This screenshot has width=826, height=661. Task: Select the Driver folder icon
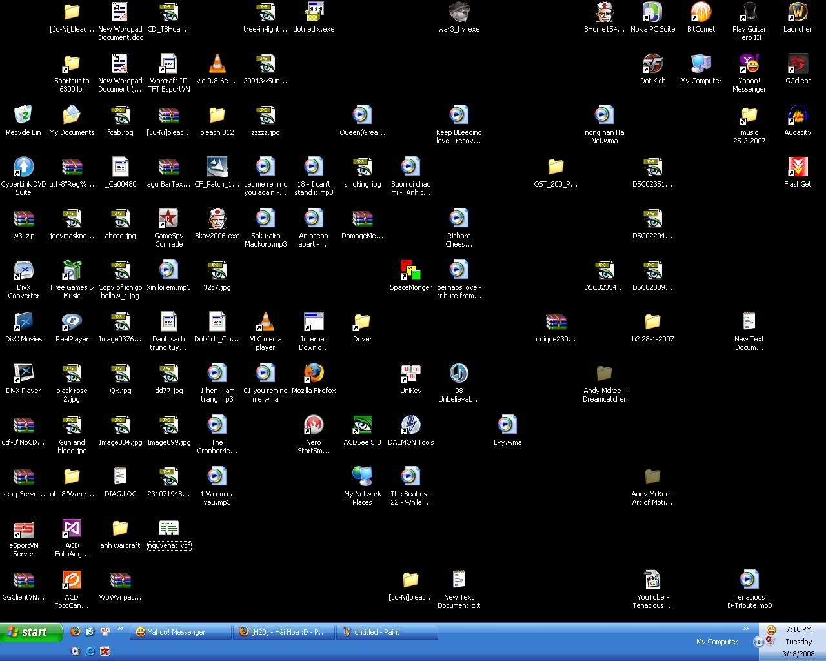(x=362, y=327)
